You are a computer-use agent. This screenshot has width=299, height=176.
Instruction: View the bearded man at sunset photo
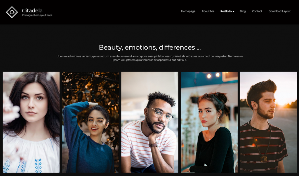tap(269, 122)
